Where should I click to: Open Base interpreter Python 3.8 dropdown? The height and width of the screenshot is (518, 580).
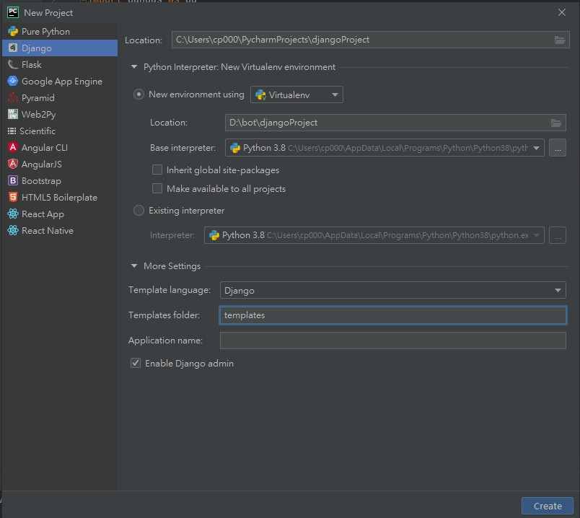click(385, 148)
